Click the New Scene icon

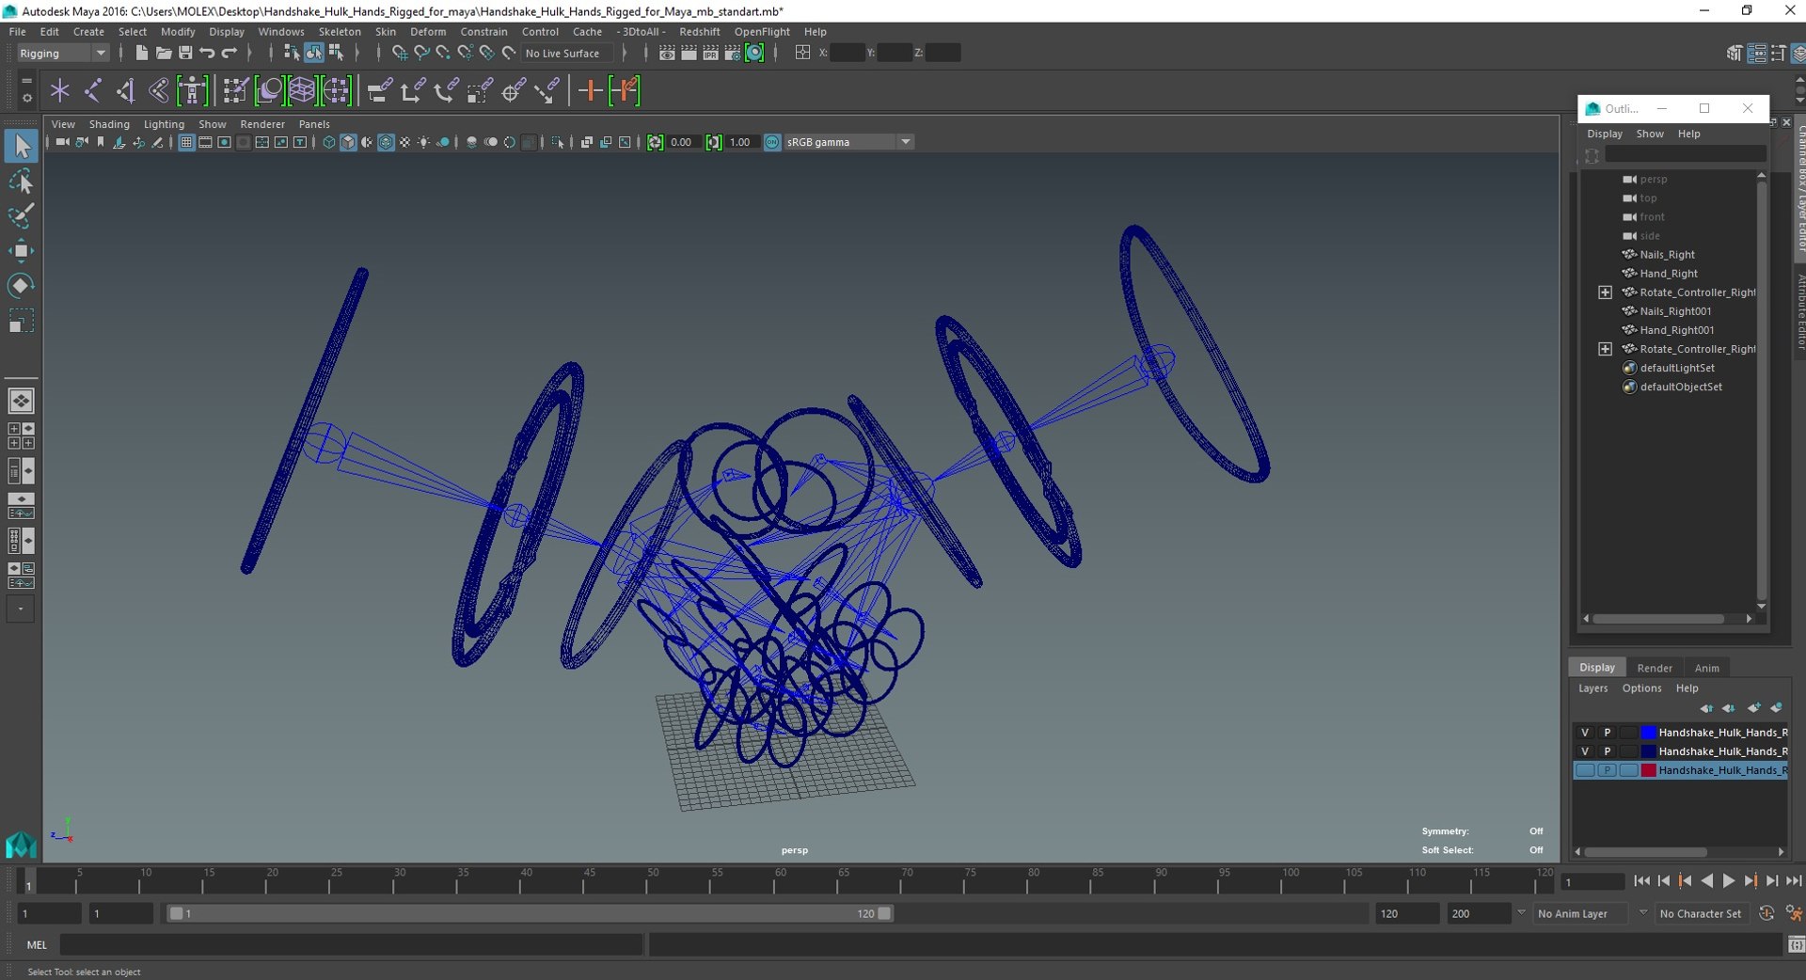pyautogui.click(x=141, y=53)
